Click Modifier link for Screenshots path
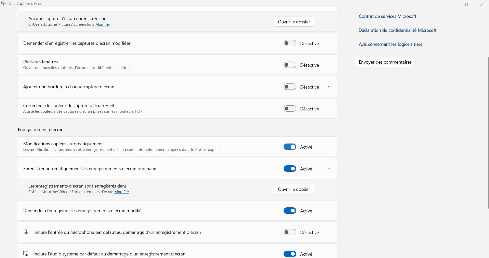The image size is (489, 258). (103, 24)
